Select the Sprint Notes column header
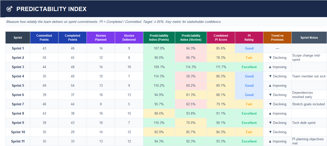 [309, 37]
